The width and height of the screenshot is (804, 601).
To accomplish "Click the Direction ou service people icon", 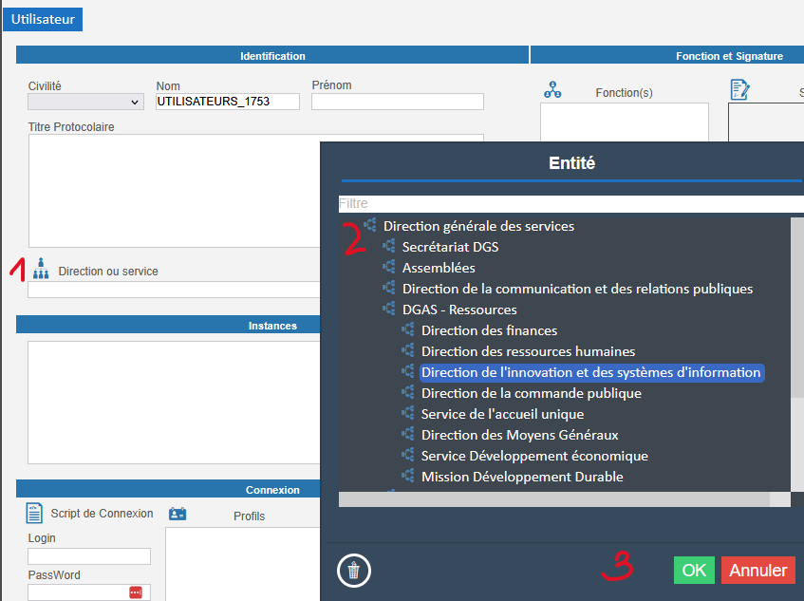I will [x=40, y=270].
